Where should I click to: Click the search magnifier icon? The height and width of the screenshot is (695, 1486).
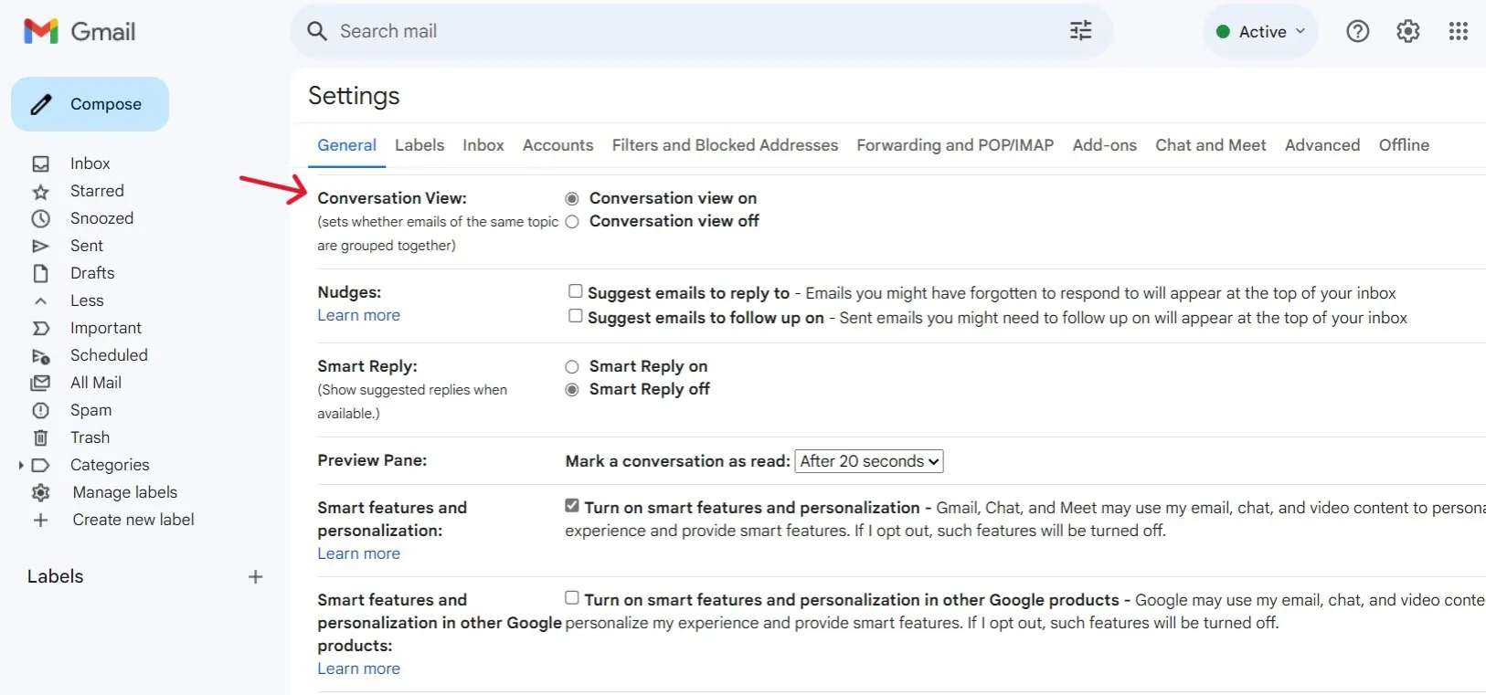point(317,31)
